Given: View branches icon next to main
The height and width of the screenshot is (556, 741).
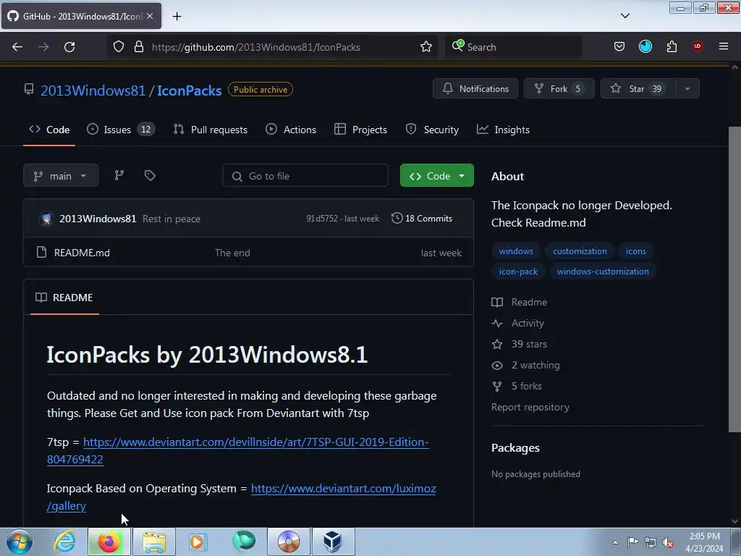Looking at the screenshot, I should (119, 175).
